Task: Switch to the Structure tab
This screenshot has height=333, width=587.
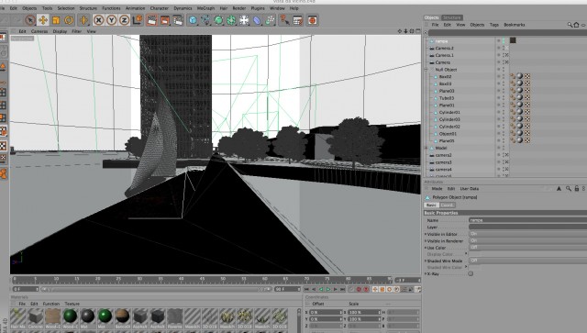Action: 452,17
